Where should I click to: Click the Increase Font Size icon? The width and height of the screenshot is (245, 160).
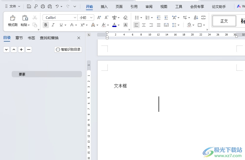point(99,17)
